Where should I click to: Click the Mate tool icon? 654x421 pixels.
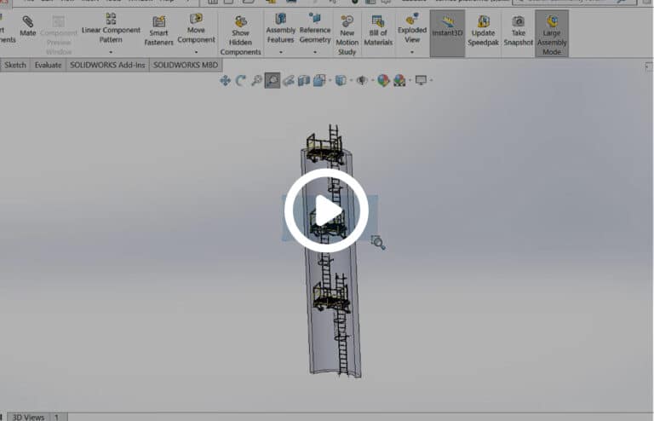(28, 26)
